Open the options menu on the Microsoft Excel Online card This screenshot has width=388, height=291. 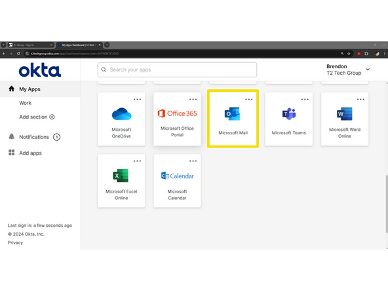[138, 161]
